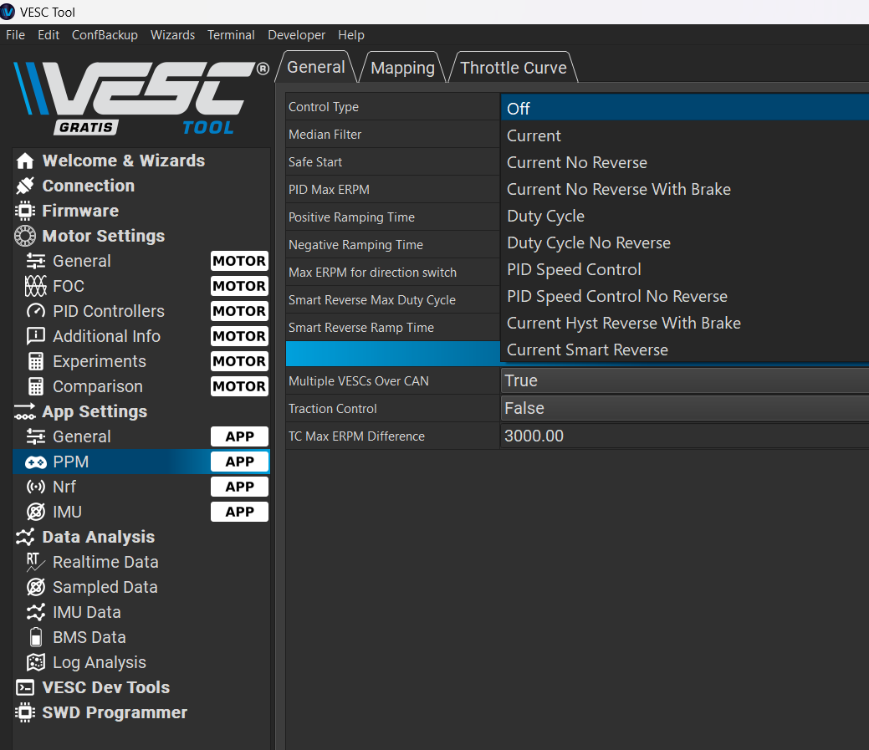Screen dimensions: 869x750
Task: Click the APP badge beside IMU
Action: (239, 512)
